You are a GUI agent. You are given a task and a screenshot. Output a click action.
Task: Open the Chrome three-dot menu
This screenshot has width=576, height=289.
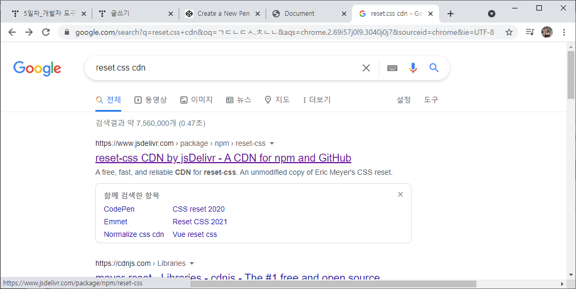point(564,32)
